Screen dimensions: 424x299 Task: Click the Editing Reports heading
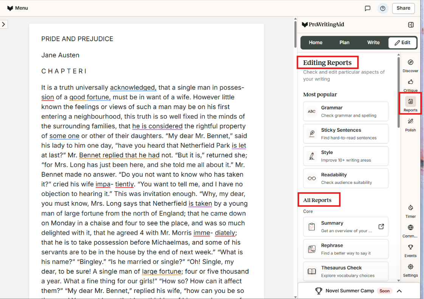(x=327, y=63)
